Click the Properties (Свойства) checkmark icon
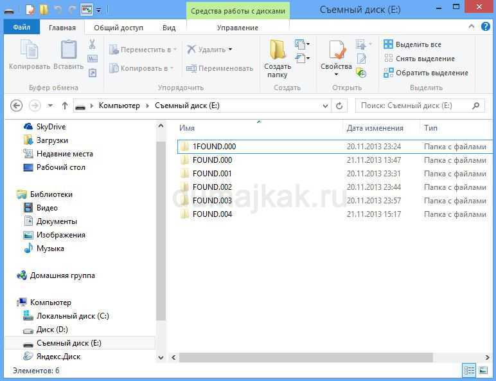 [337, 50]
